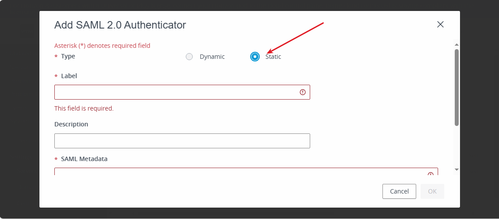Close the Add SAML 2.0 Authenticator dialog

coord(440,25)
